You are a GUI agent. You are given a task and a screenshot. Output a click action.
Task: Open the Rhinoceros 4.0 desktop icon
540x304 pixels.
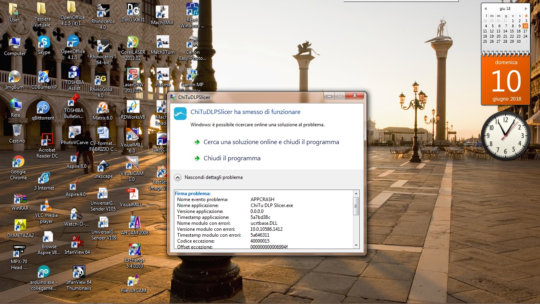pos(103,12)
